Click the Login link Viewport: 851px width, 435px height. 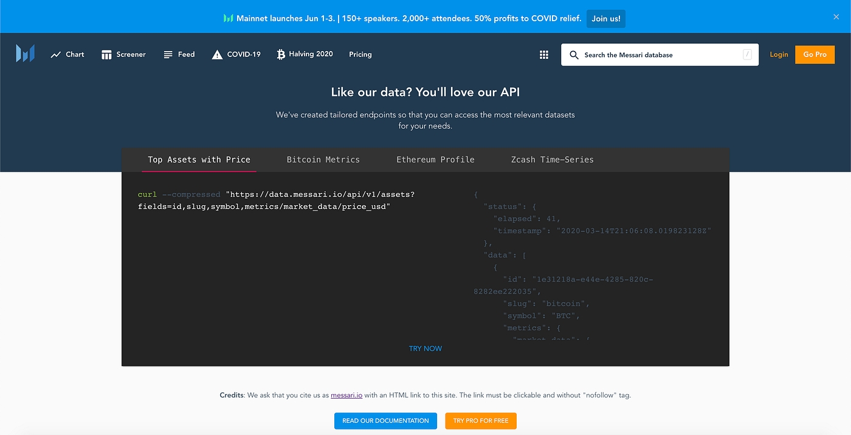[x=779, y=55]
